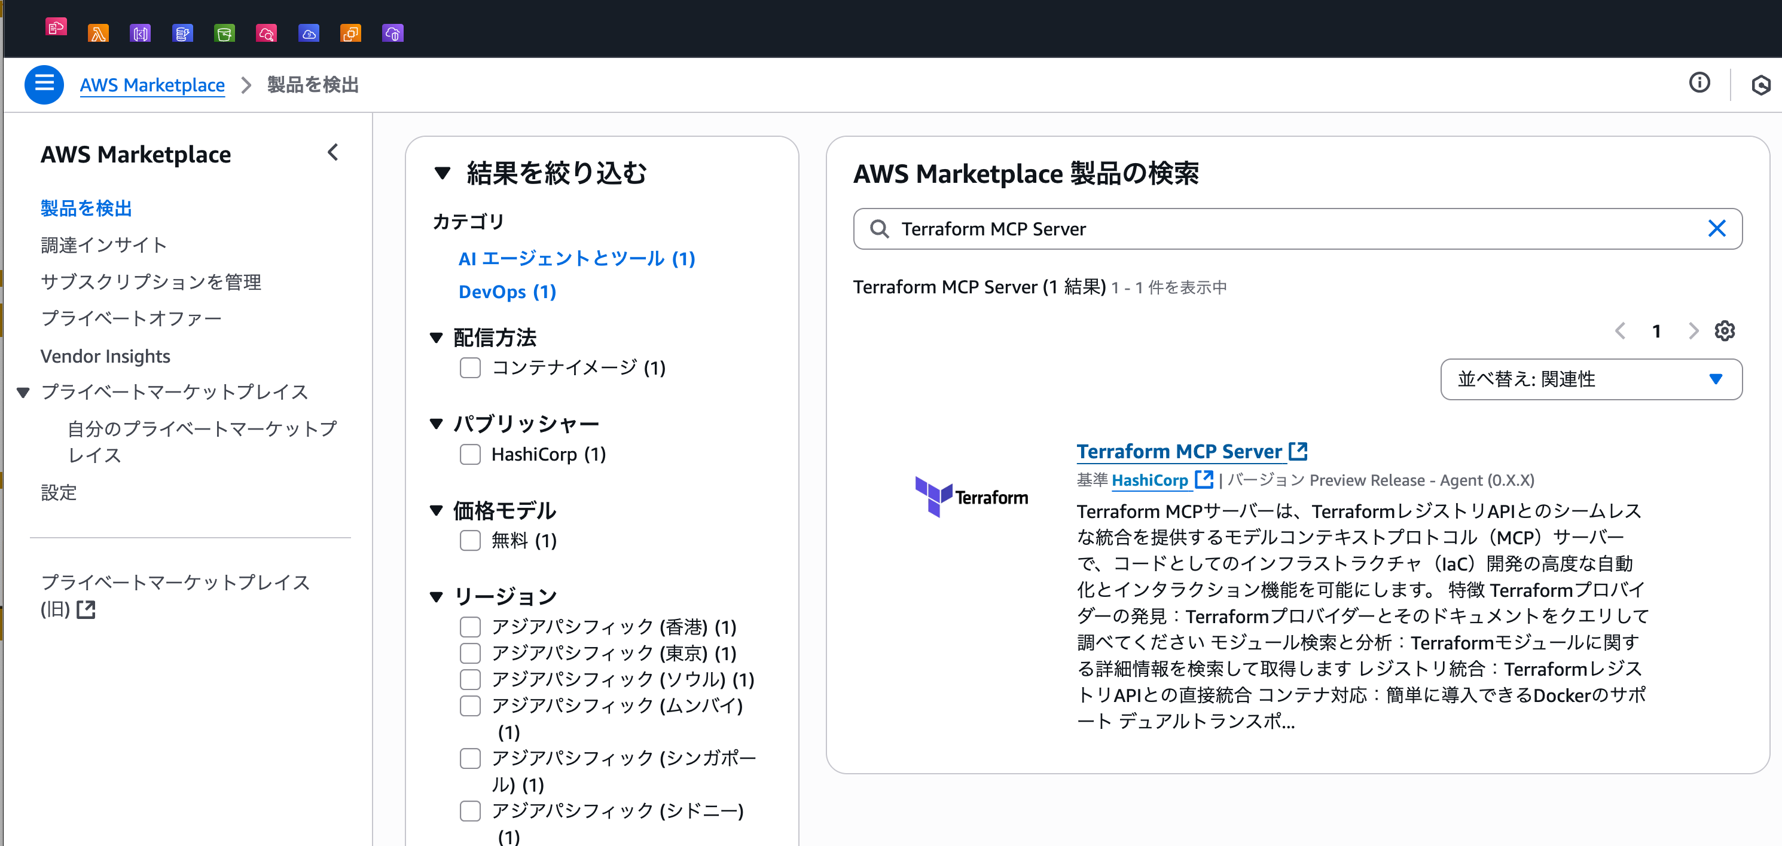Check the 無料 pricing model checkbox

(x=471, y=541)
